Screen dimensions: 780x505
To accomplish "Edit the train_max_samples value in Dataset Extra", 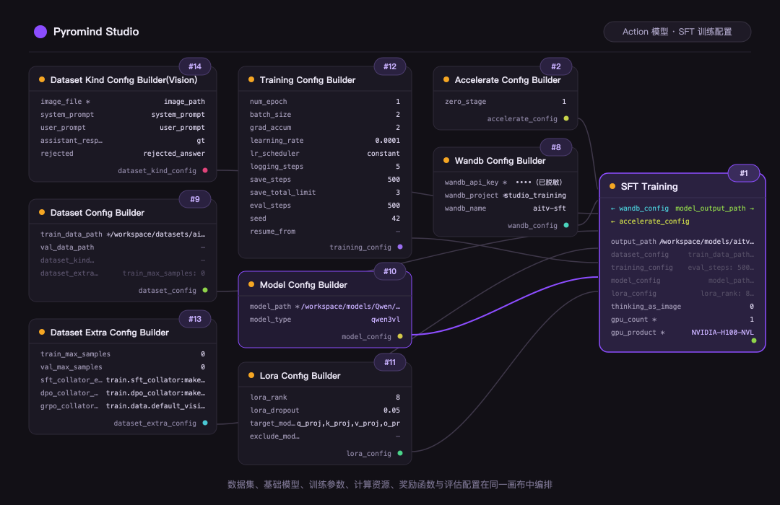I will point(202,354).
